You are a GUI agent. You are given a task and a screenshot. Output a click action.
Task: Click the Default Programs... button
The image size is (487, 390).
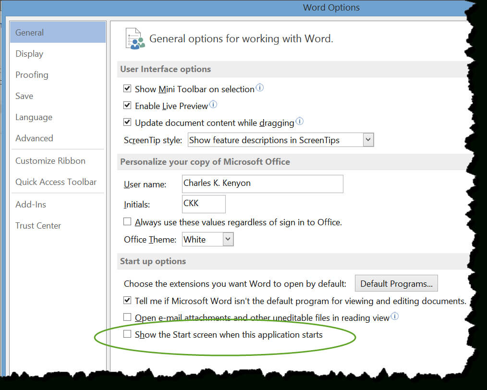tap(396, 283)
